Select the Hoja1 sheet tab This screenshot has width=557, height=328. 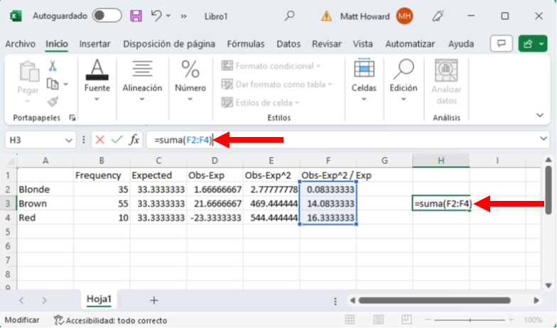(x=99, y=300)
